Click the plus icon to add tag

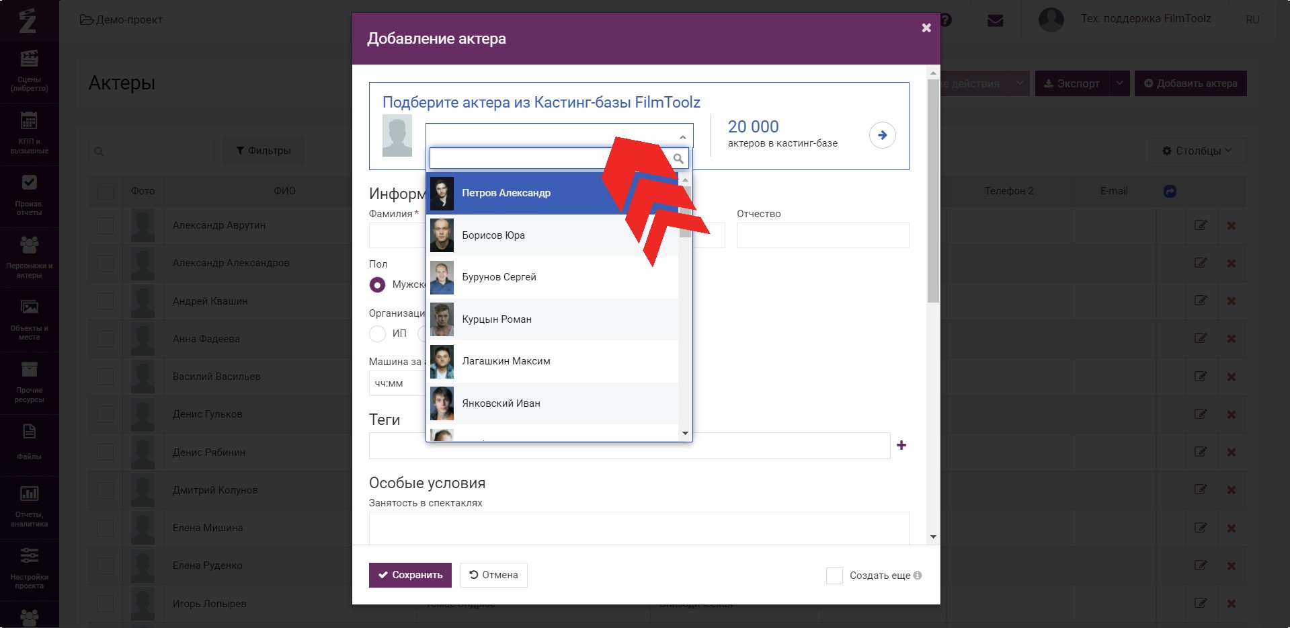(901, 445)
